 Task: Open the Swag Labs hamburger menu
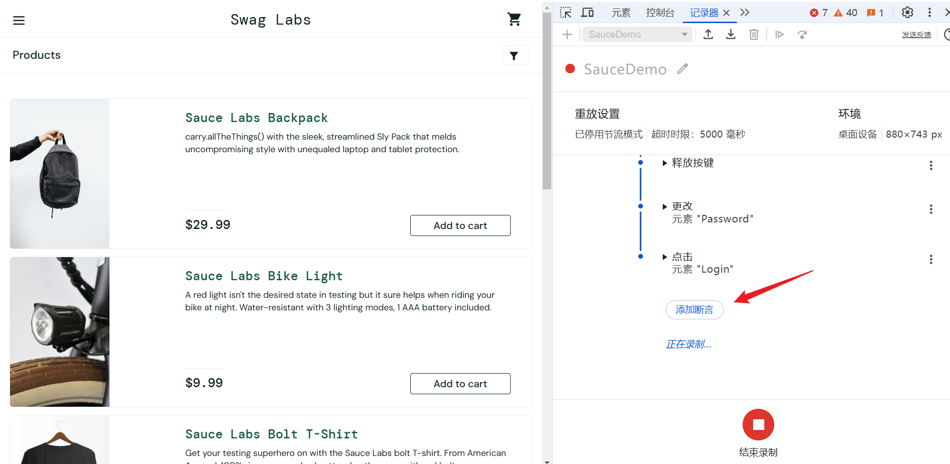(19, 20)
